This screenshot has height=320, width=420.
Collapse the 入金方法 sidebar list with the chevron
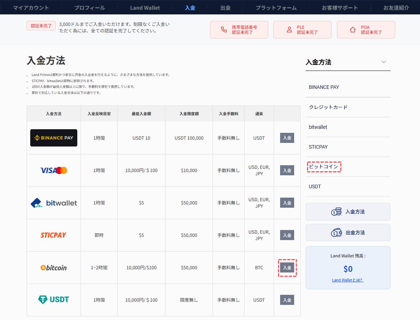pyautogui.click(x=384, y=62)
